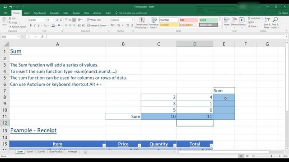The image size is (289, 162).
Task: Expand the Name Box dropdown arrow
Action: (x=18, y=37)
